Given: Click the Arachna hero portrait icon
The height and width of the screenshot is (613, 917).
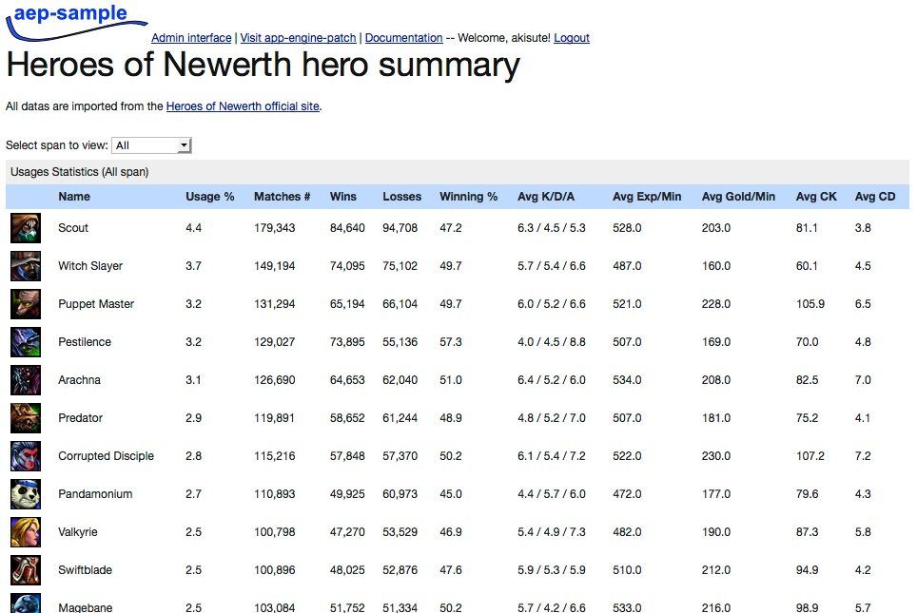Looking at the screenshot, I should pyautogui.click(x=26, y=380).
